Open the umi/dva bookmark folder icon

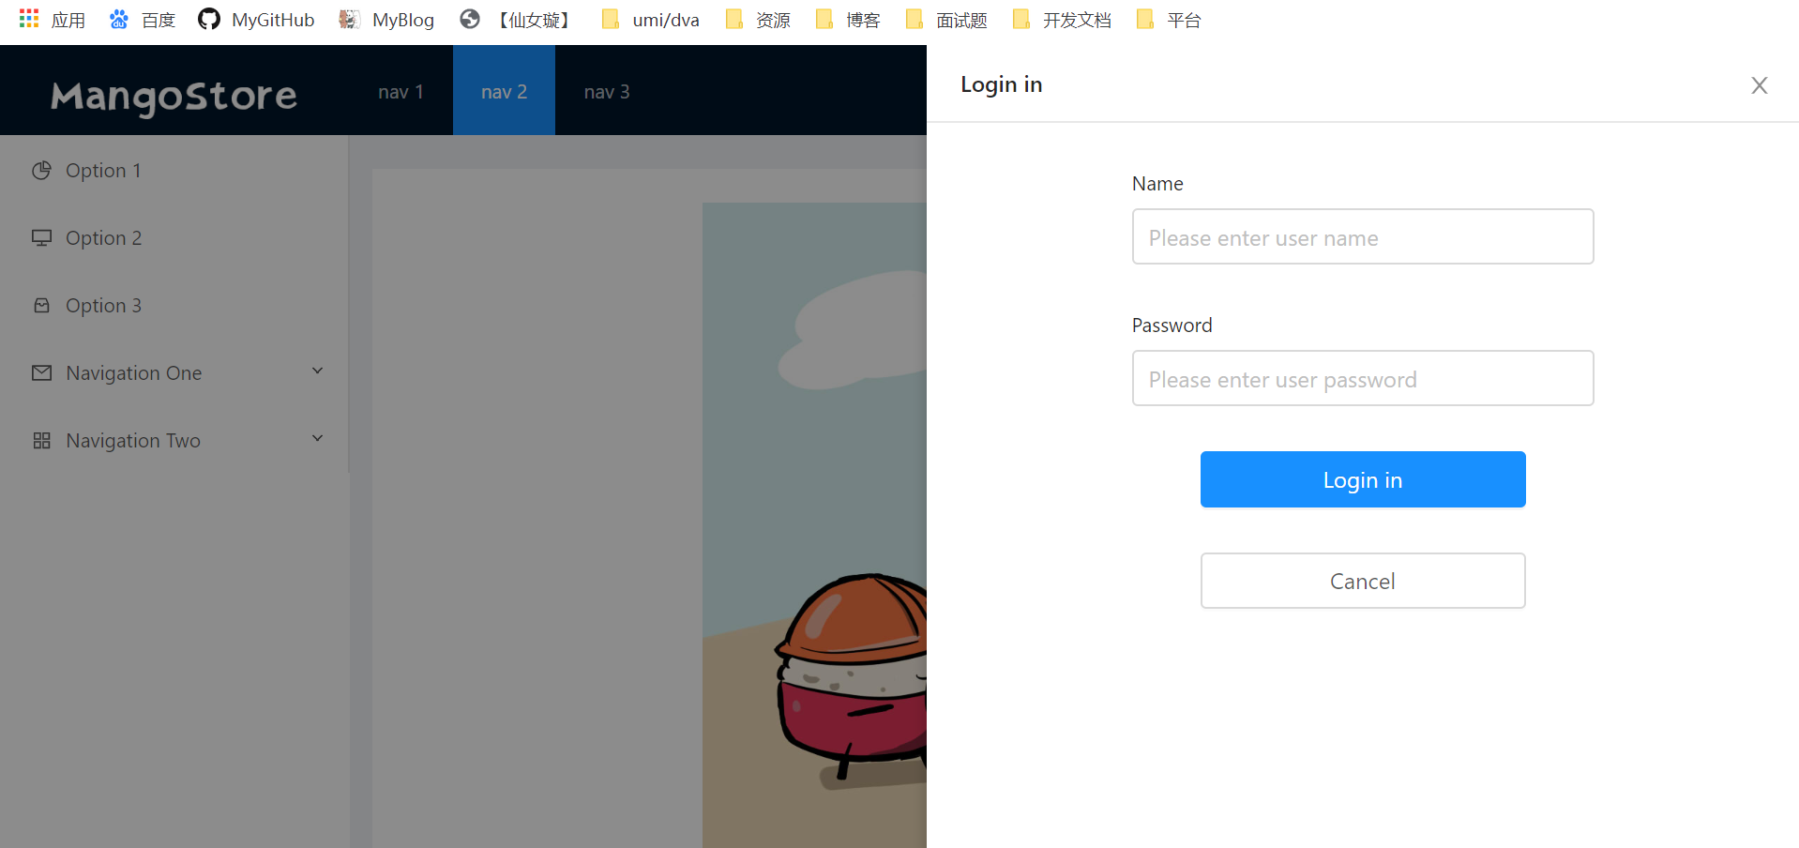click(610, 19)
